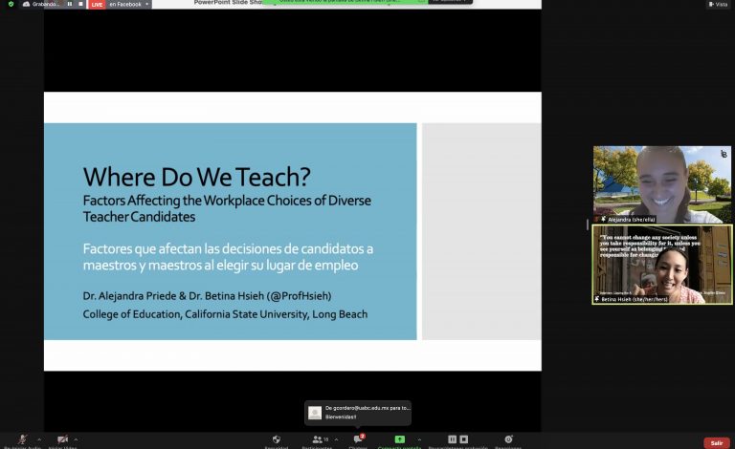
Task: Stop the recording in the bottom toolbar
Action: 464,439
